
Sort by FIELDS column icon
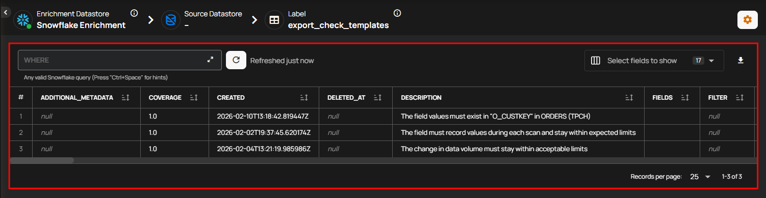coord(685,98)
